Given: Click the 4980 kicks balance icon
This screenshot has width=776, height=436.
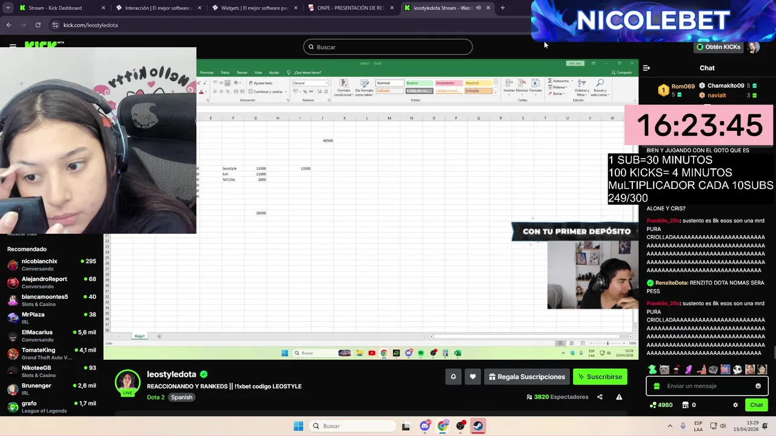Looking at the screenshot, I should click(661, 405).
